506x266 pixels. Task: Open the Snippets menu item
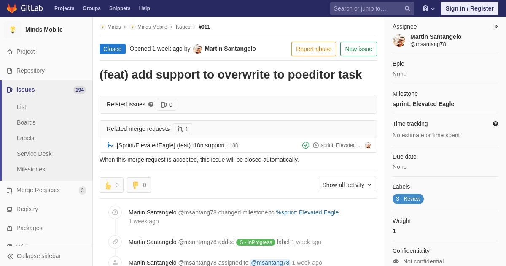coord(120,8)
